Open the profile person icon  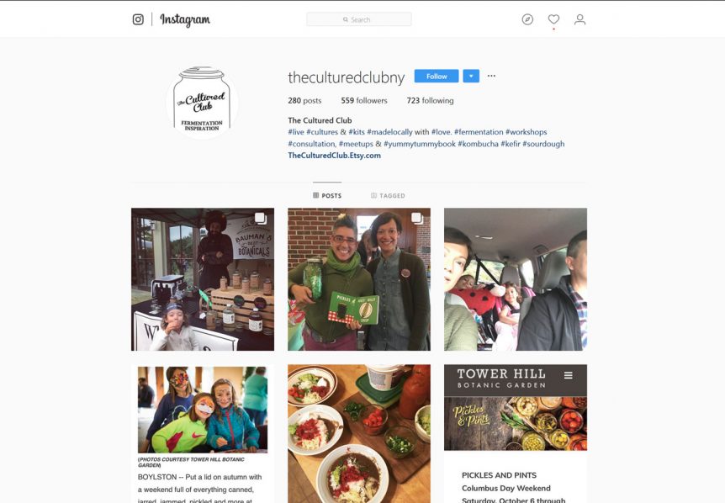(x=579, y=19)
